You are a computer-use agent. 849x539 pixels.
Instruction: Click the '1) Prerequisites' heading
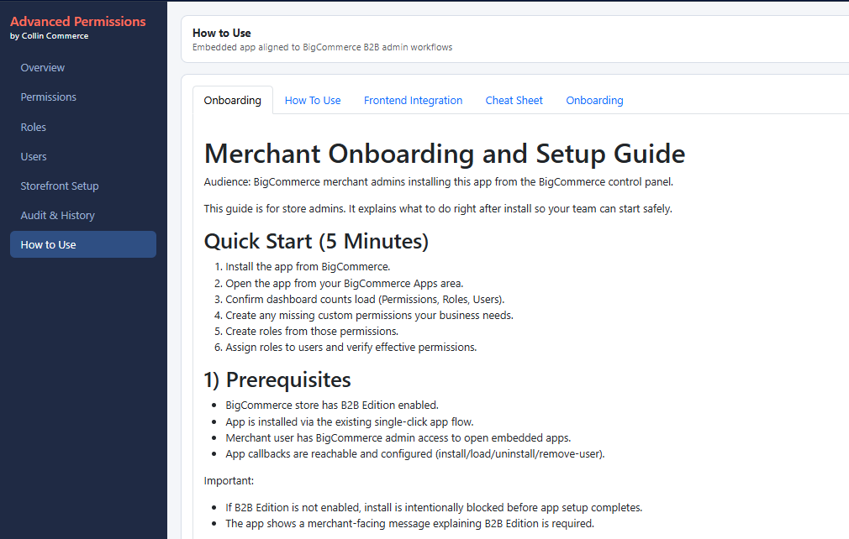tap(277, 380)
